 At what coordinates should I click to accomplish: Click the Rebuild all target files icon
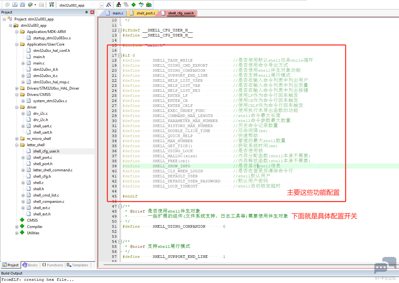point(22,5)
